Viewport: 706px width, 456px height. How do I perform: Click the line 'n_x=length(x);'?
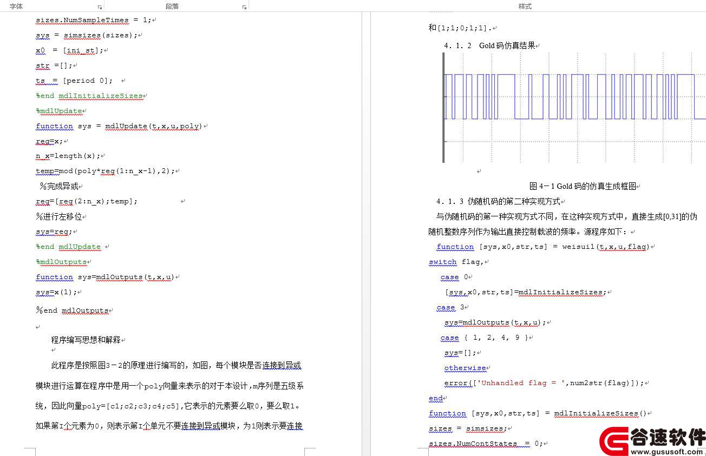[x=68, y=156]
